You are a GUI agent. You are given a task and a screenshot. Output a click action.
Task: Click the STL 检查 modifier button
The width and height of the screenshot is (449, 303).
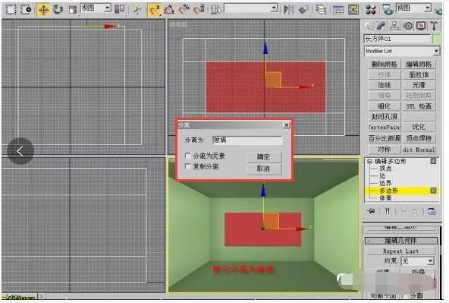pyautogui.click(x=419, y=106)
